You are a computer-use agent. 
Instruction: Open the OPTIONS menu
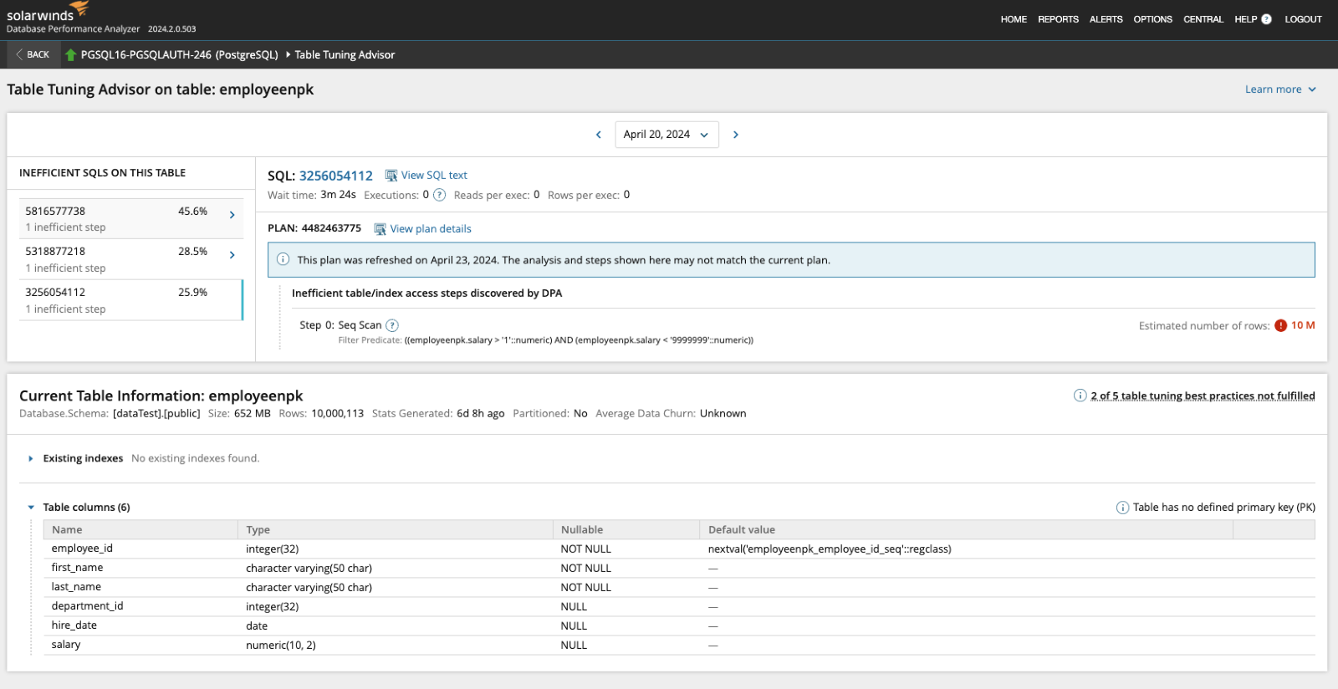1152,19
